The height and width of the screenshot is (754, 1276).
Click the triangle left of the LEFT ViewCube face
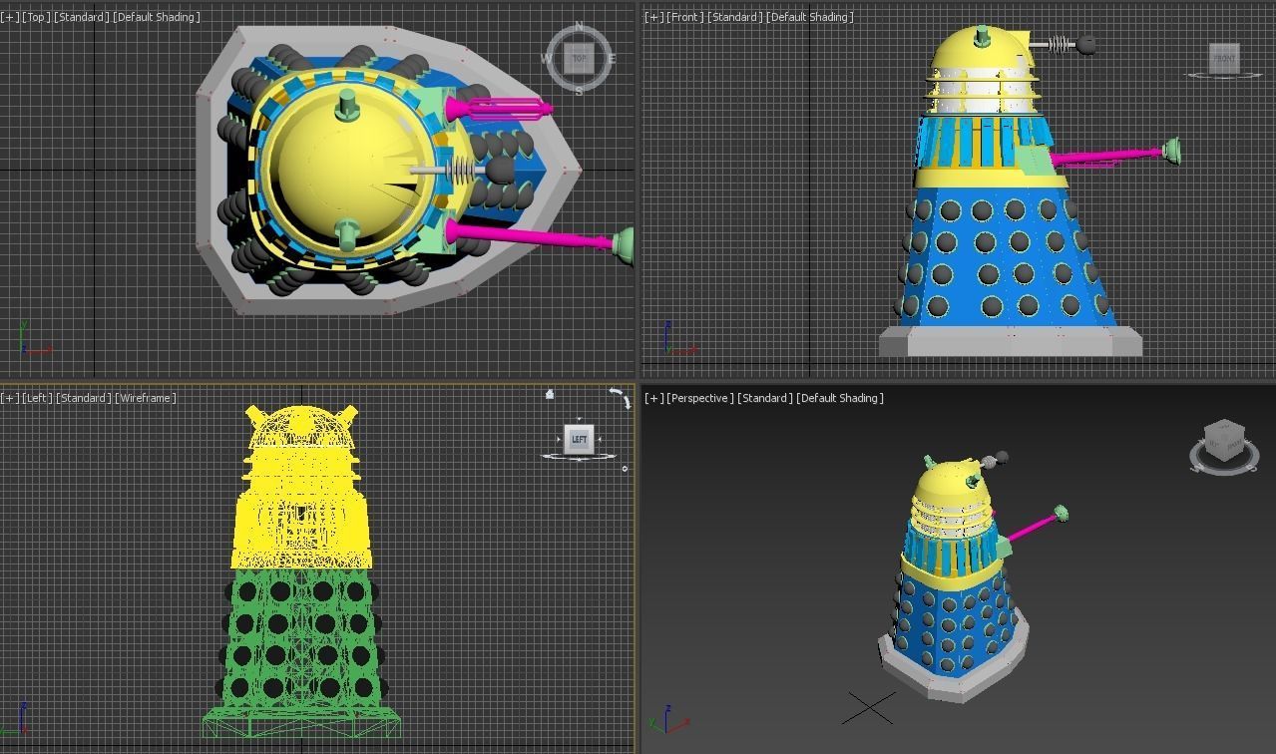[x=560, y=440]
